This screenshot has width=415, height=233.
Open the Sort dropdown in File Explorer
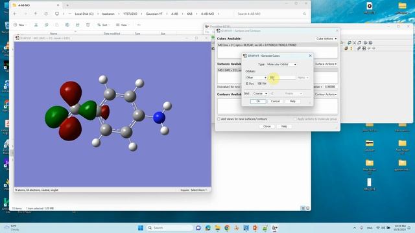click(103, 25)
